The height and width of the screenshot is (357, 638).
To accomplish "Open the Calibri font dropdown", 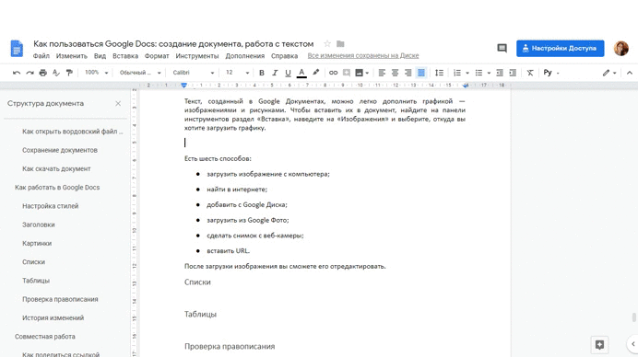I will coord(194,73).
